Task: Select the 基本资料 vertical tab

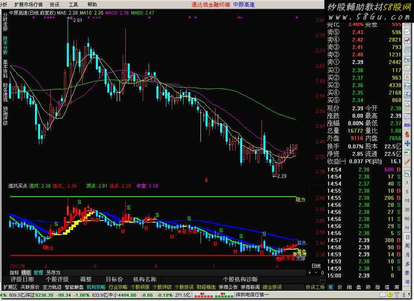Action: click(x=5, y=69)
